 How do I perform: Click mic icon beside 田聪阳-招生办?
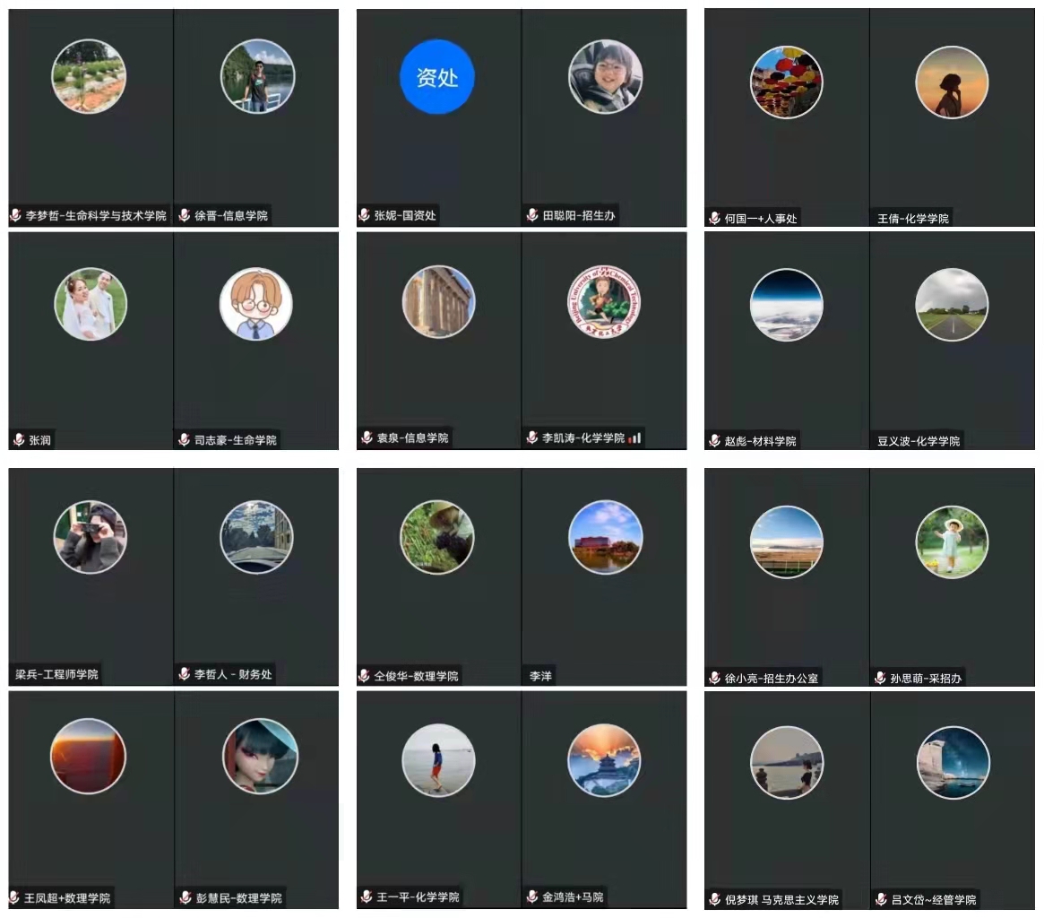(532, 215)
